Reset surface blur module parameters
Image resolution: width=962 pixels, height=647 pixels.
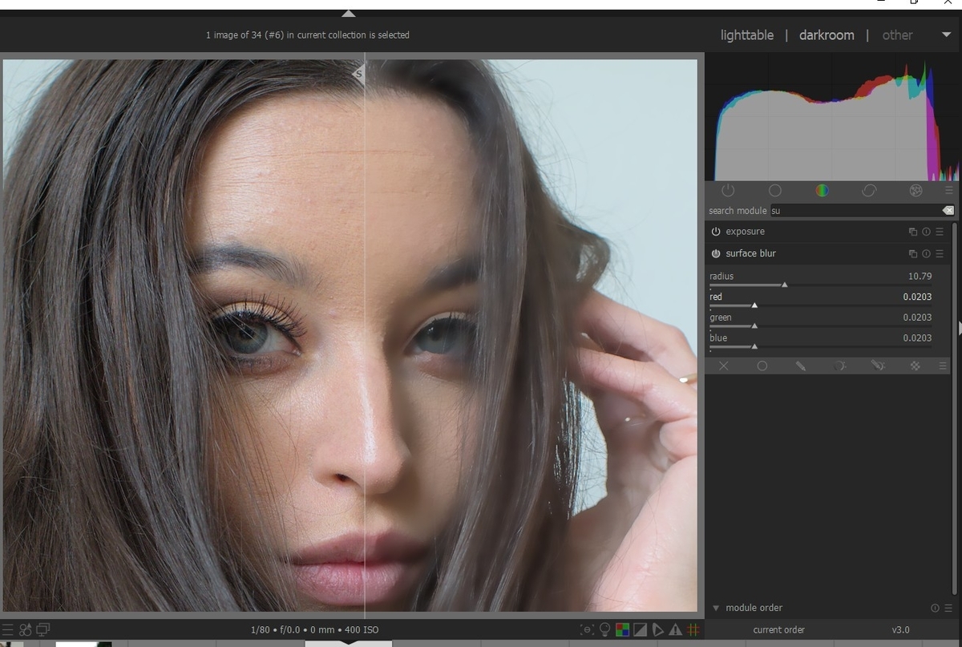pos(926,253)
